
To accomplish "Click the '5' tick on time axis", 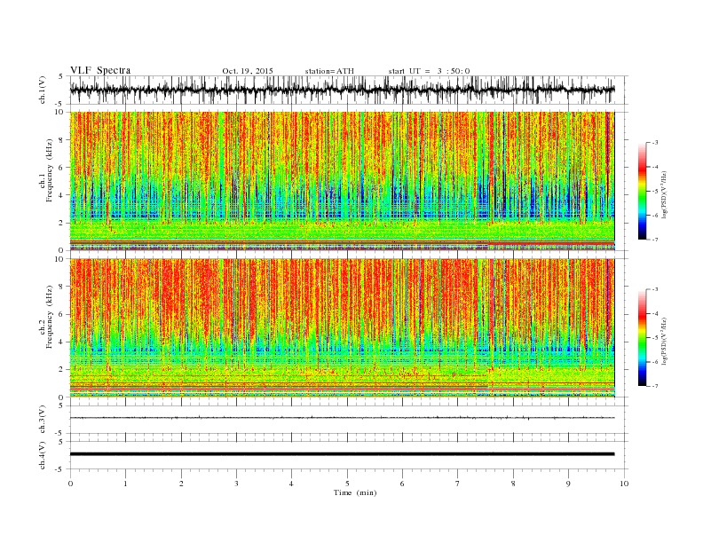I will [347, 484].
